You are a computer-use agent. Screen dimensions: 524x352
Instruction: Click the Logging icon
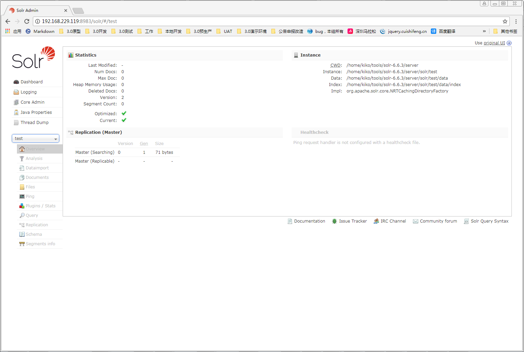point(16,92)
